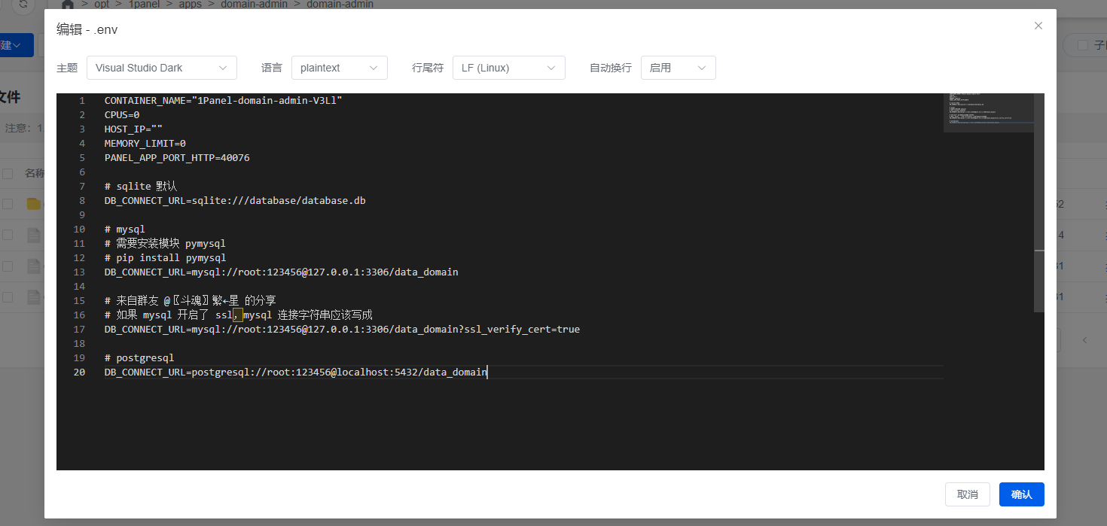Open the line ending dropdown LF (Linux)
Viewport: 1107px width, 526px height.
tap(509, 68)
